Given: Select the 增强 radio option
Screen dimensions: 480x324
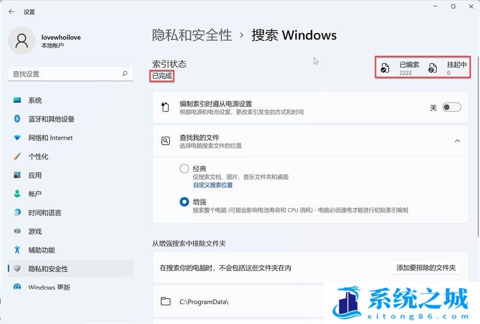Looking at the screenshot, I should coord(184,202).
